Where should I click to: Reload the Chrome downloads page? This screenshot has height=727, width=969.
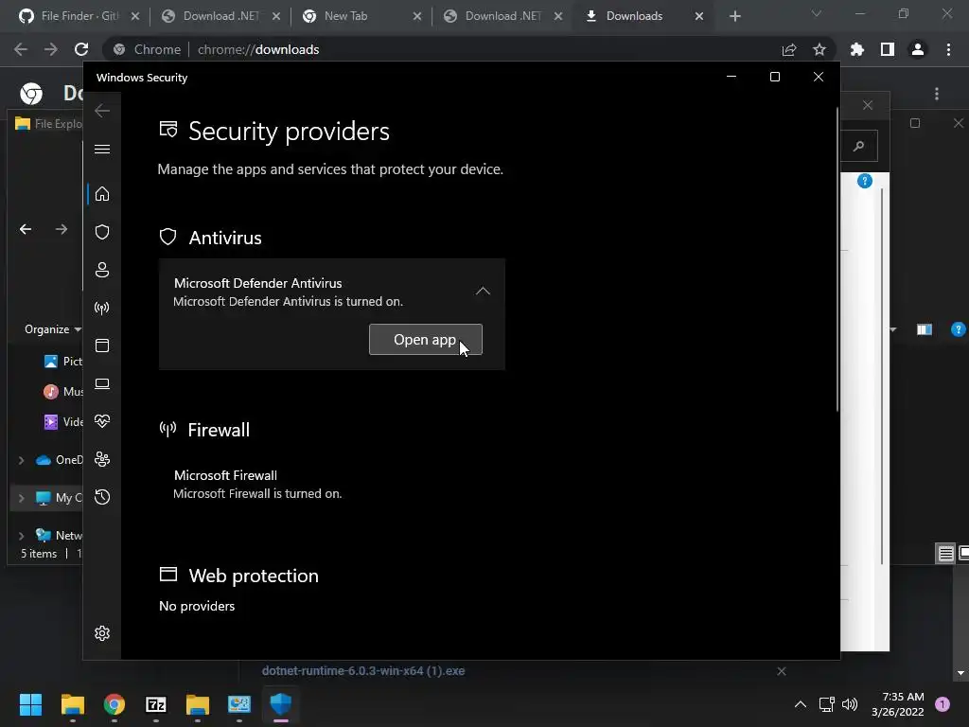click(x=81, y=49)
